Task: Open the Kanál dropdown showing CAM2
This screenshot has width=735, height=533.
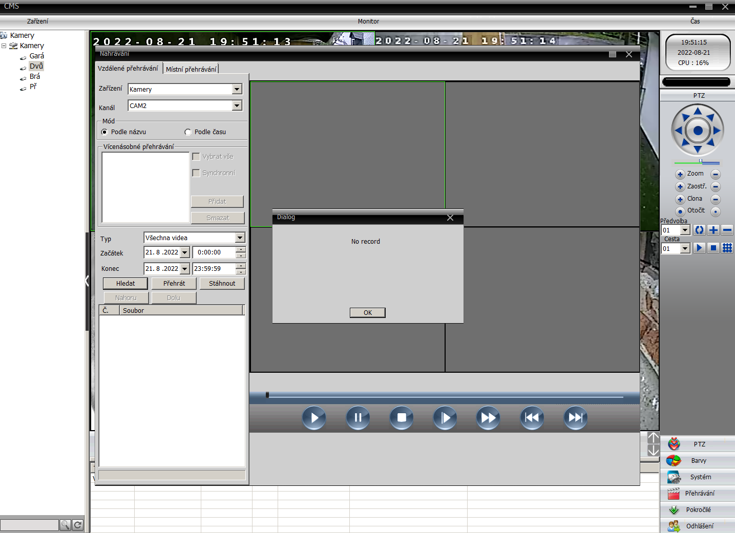Action: [237, 105]
